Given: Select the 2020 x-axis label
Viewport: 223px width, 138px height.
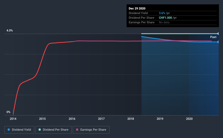Looking at the screenshot, I should [x=189, y=119].
